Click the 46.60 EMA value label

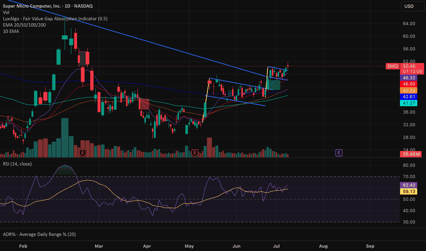(x=409, y=84)
